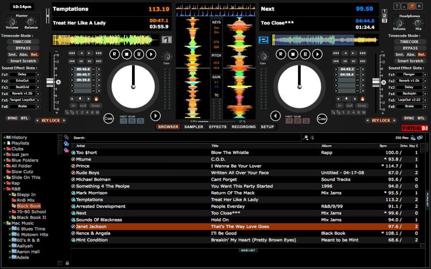Click inside the Search input field

pos(193,138)
